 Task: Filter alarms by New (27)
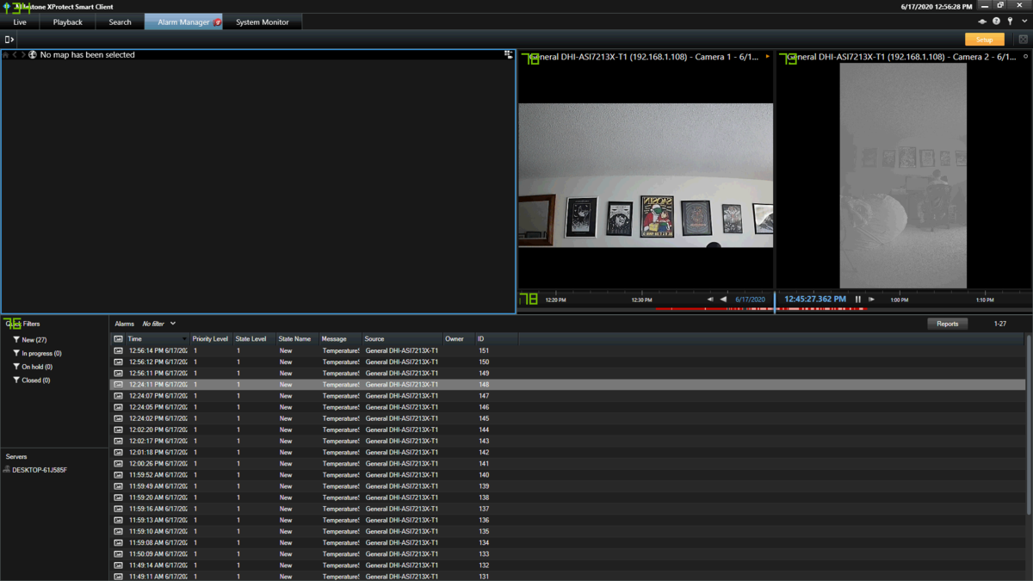30,340
